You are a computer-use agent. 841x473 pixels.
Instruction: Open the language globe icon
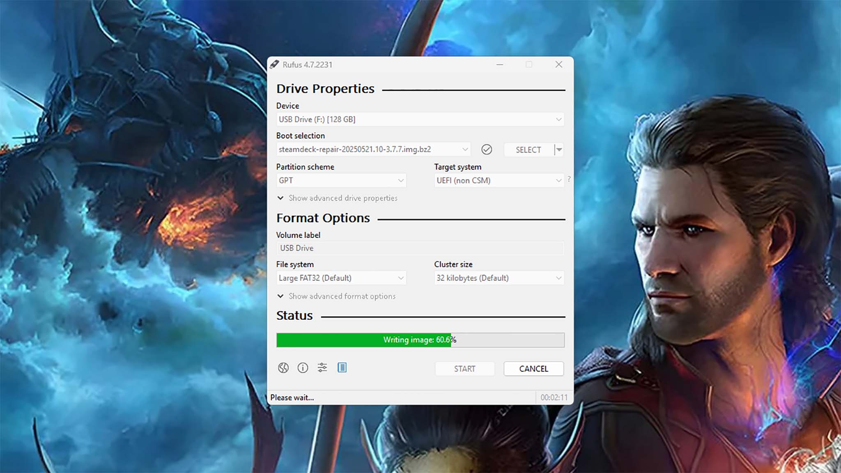pos(283,368)
